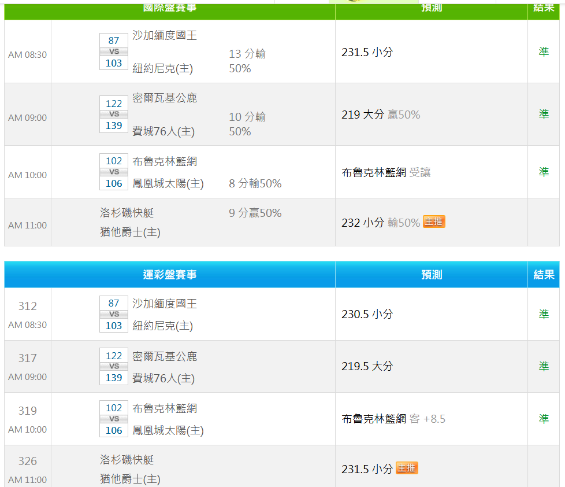Open 猶他爵士(主) team in 國際盤 table

coord(130,233)
